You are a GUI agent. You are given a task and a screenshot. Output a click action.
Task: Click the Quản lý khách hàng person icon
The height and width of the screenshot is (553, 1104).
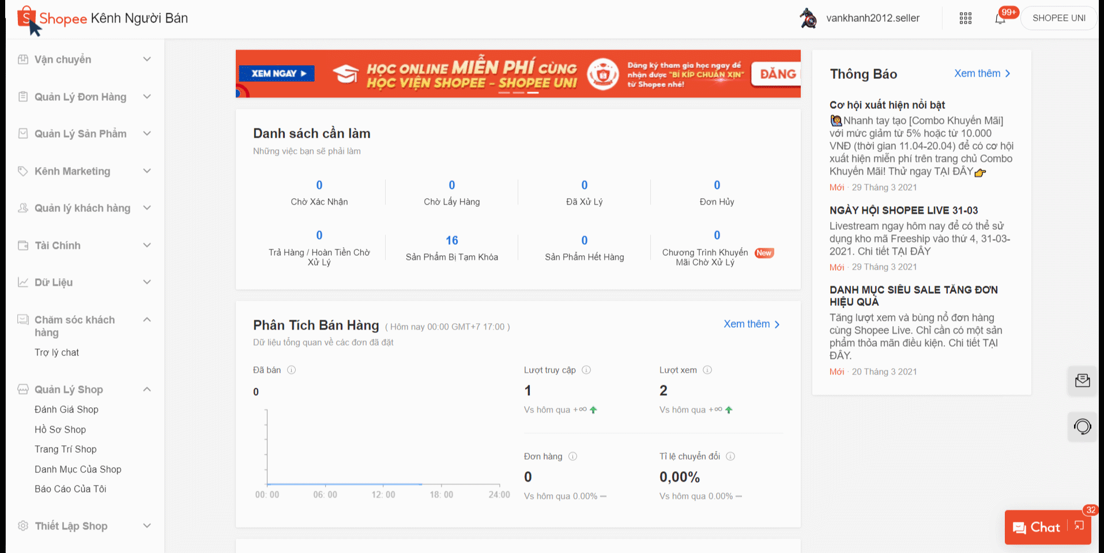(x=23, y=208)
